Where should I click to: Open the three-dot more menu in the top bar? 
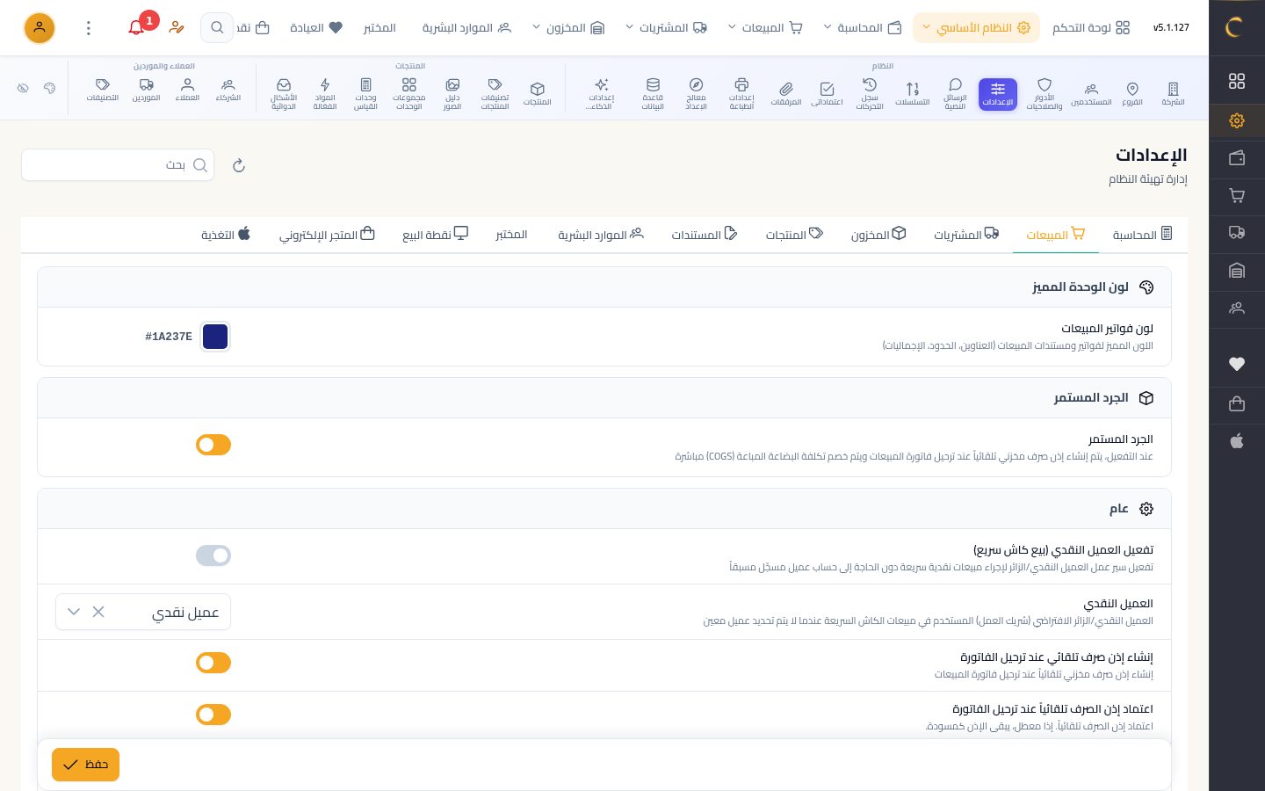[x=88, y=28]
